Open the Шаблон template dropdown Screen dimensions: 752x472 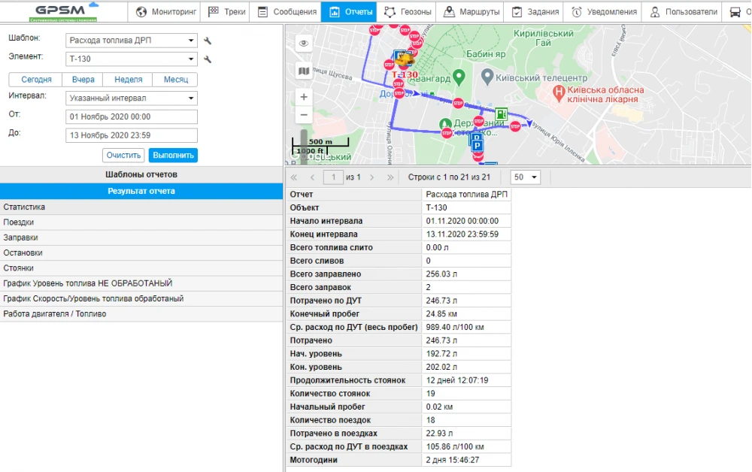pos(131,41)
